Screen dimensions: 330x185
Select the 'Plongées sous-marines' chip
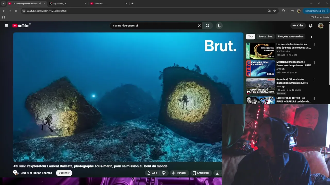[291, 36]
